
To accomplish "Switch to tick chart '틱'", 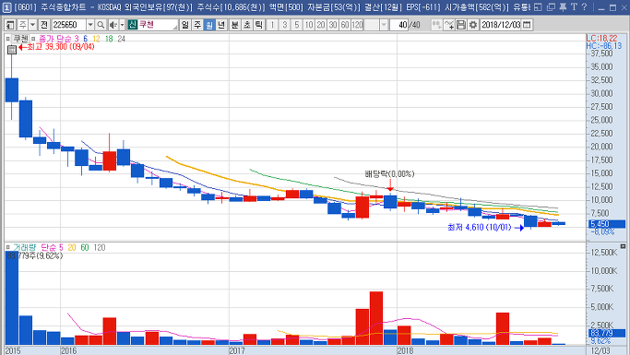I will tap(259, 25).
